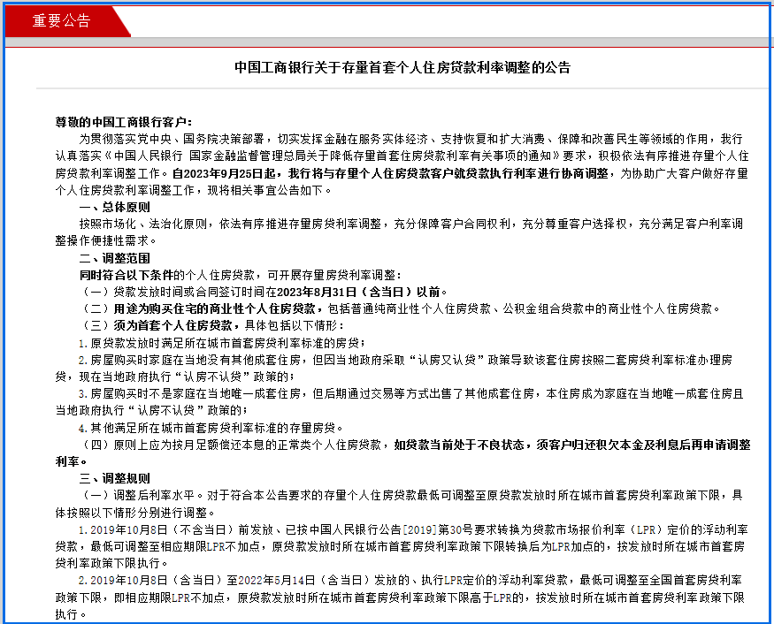Click the bold phrase 同时符合以下条件

point(126,275)
